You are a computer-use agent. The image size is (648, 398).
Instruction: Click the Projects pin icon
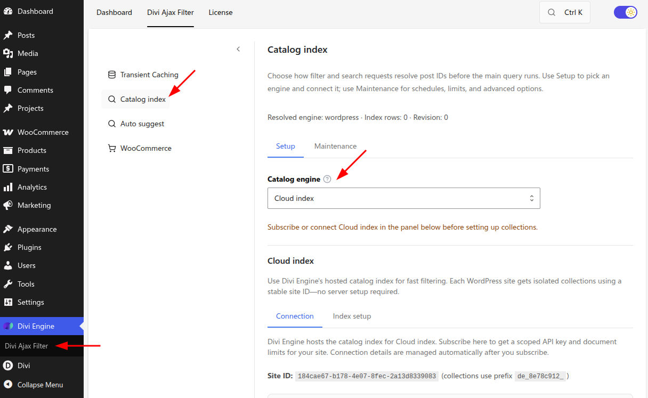click(8, 108)
